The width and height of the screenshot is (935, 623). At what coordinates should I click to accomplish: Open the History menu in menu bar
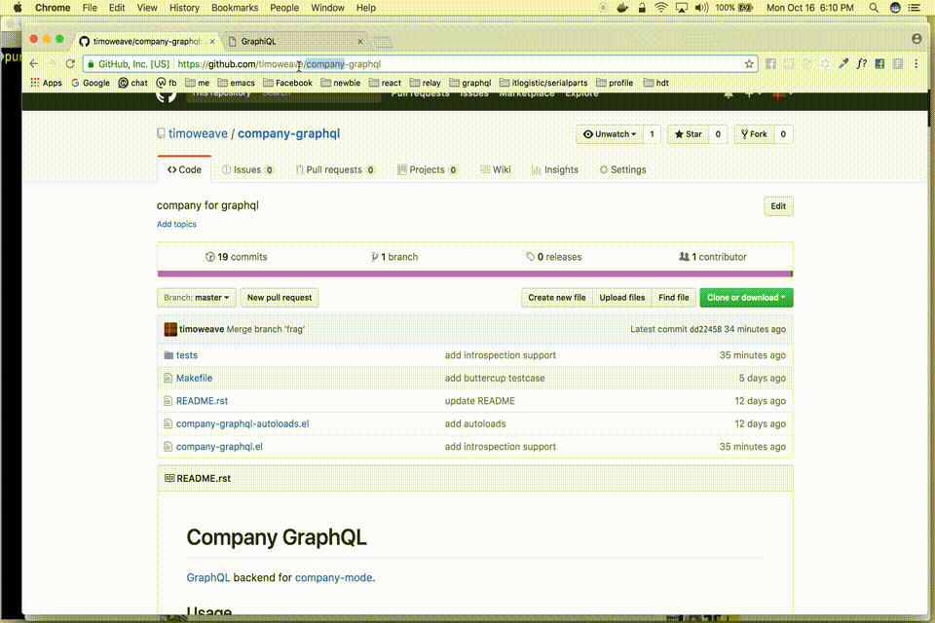click(x=184, y=8)
